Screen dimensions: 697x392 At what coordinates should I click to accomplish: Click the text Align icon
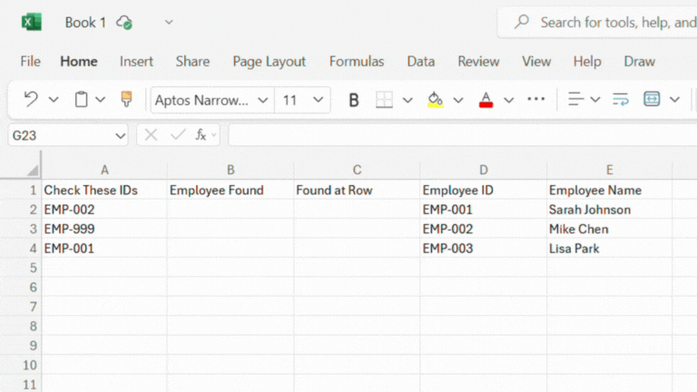[575, 99]
